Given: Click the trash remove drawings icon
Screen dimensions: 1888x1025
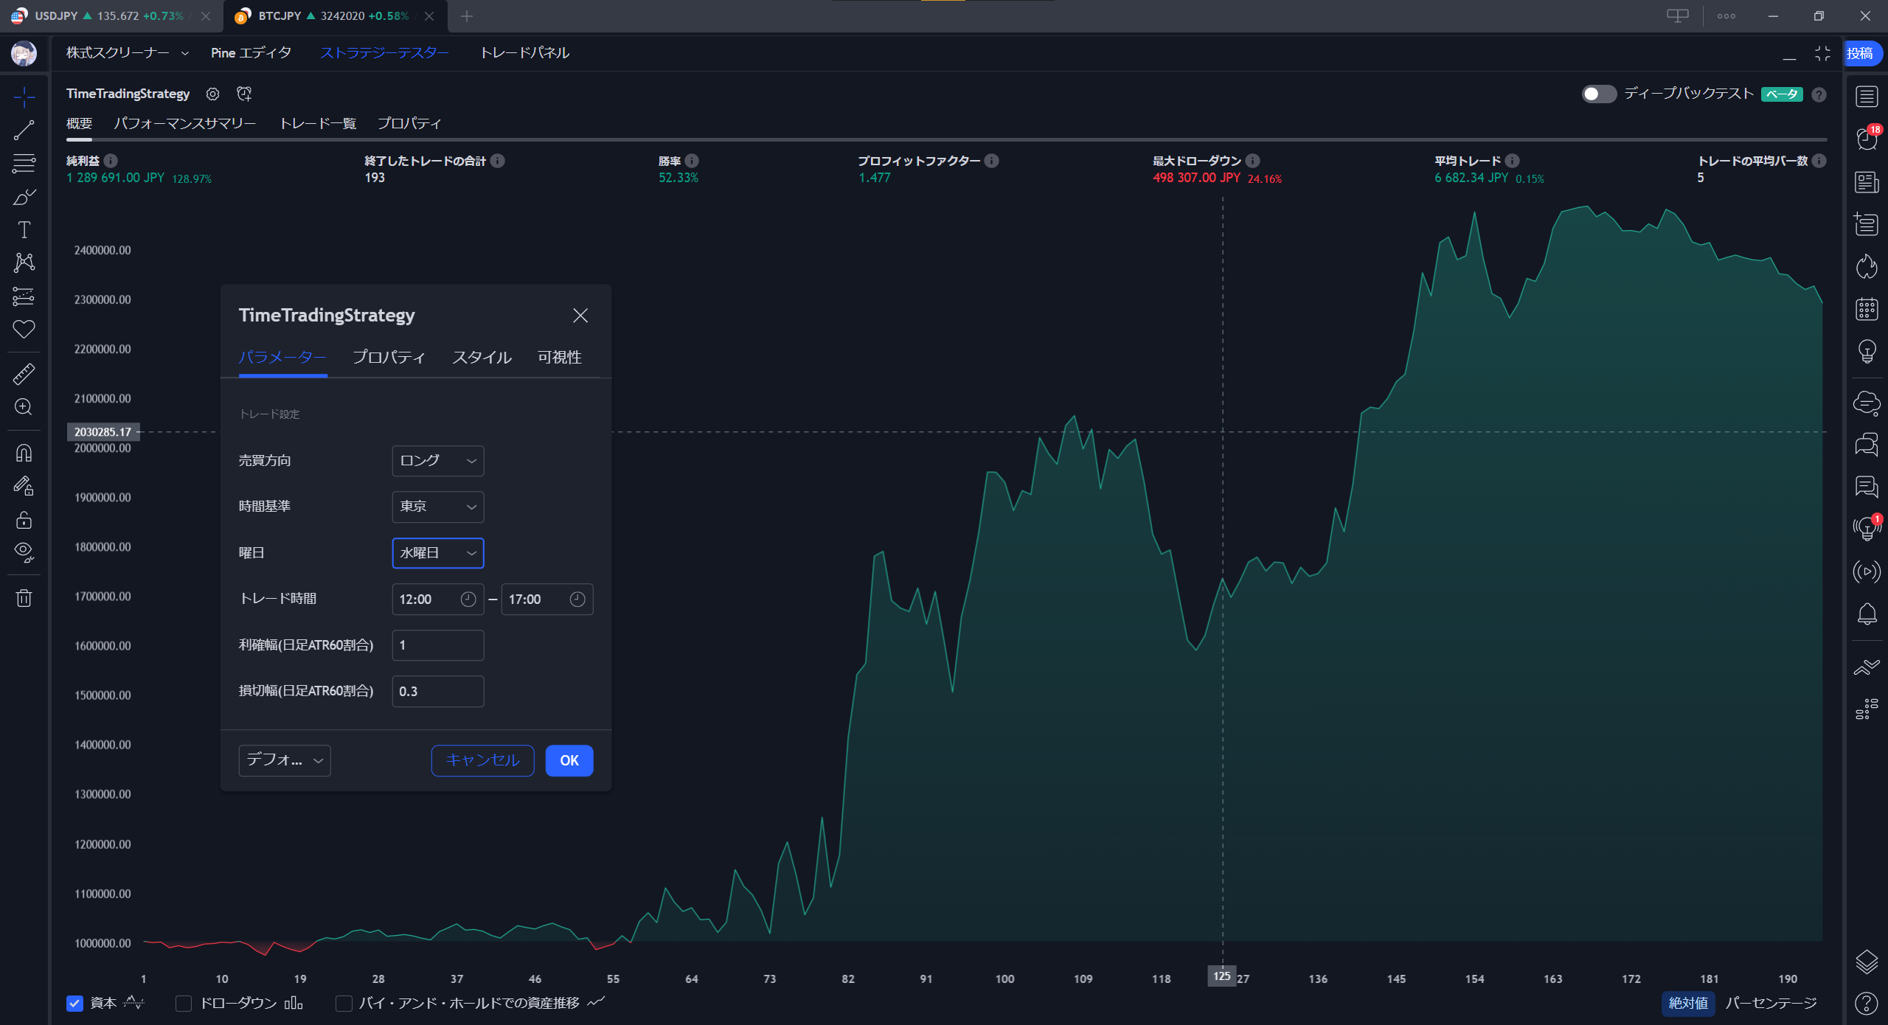Looking at the screenshot, I should (x=24, y=597).
